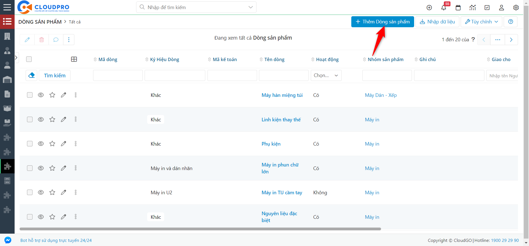This screenshot has height=246, width=529.
Task: Click DÒNG SẢN PHẨM breadcrumb title
Action: [40, 22]
